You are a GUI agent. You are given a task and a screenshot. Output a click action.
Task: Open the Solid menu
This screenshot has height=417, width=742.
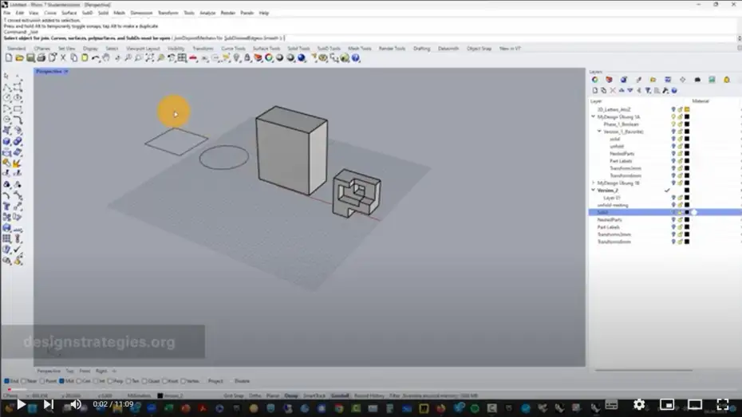(103, 13)
